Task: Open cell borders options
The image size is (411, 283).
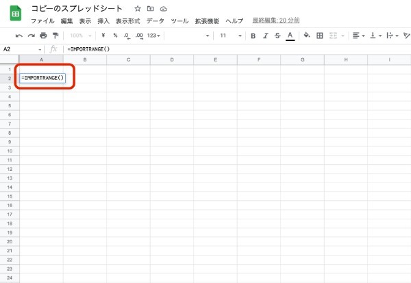Action: pyautogui.click(x=319, y=36)
